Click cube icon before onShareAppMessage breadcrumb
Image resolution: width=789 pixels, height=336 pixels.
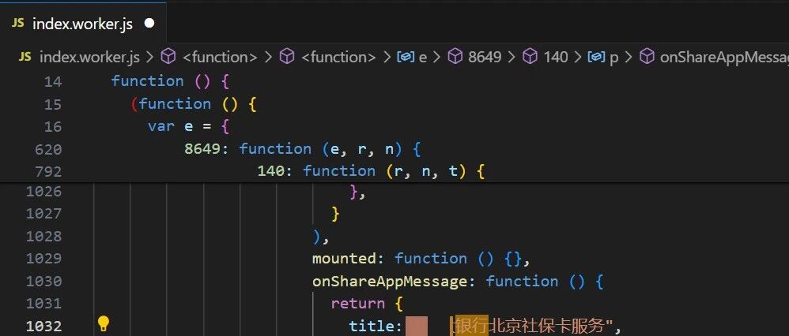click(647, 57)
